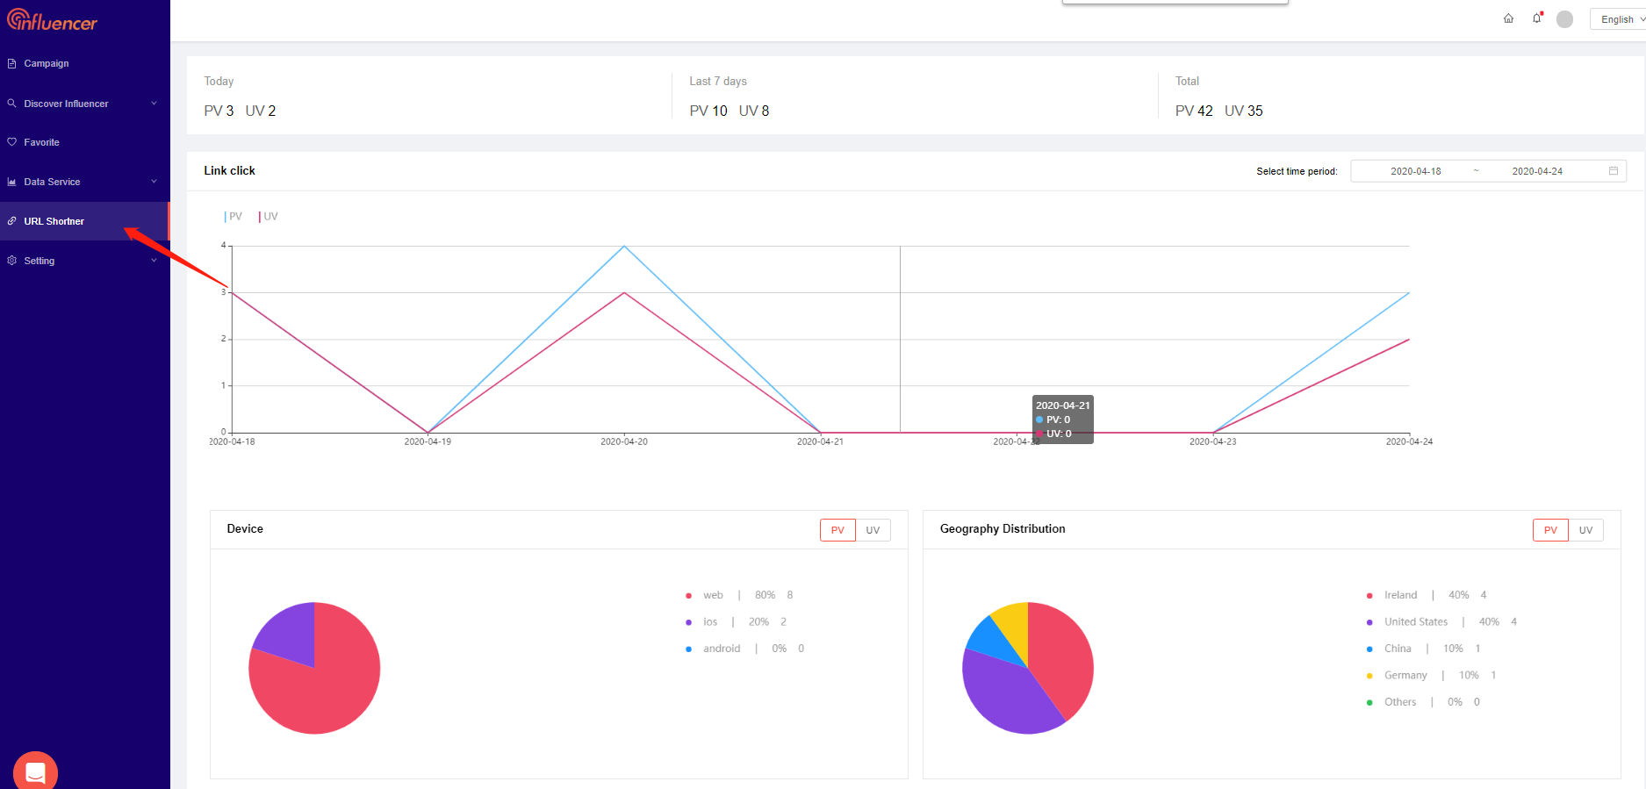Open the Campaign menu item
This screenshot has height=789, width=1646.
(x=84, y=63)
